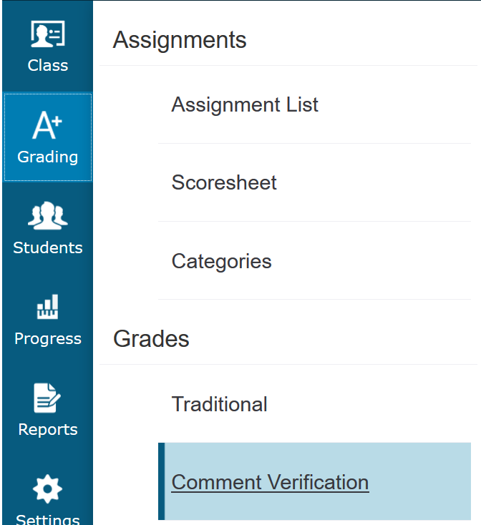Click the Assignments section heading
481x525 pixels.
180,40
